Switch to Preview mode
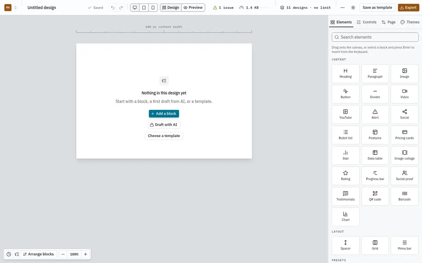 point(193,7)
